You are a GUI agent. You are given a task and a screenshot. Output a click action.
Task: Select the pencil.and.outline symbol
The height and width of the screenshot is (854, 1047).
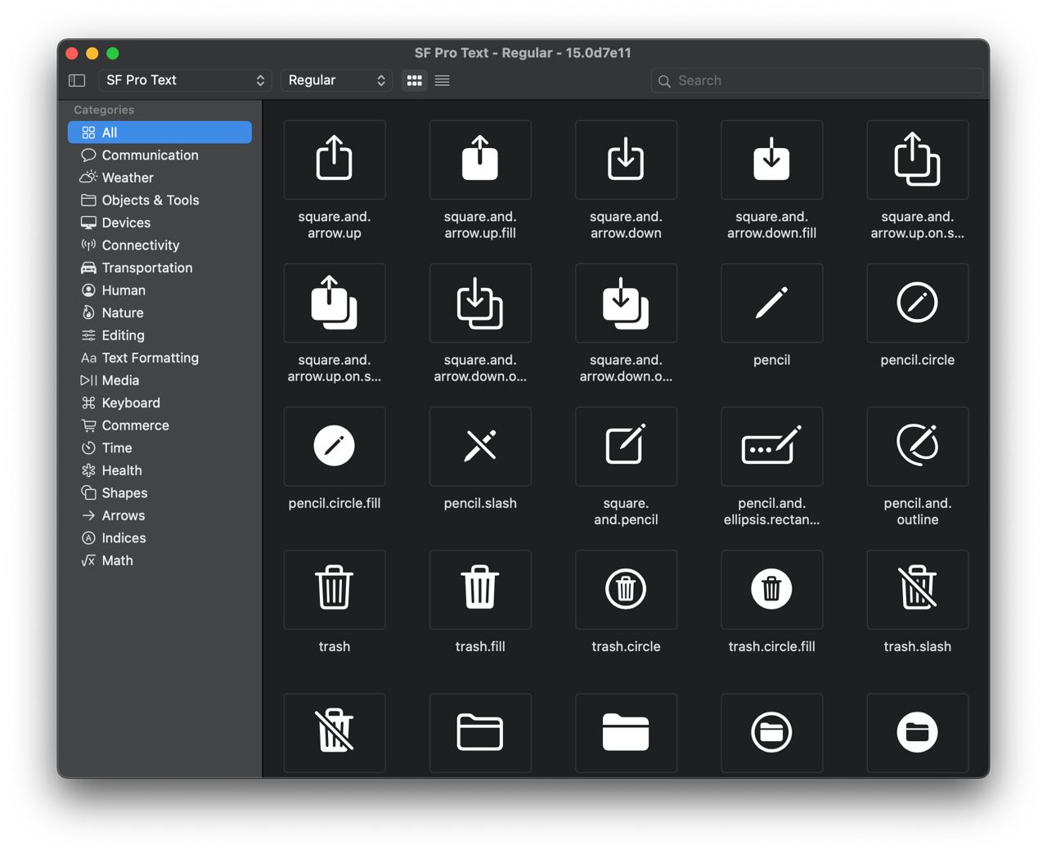point(917,446)
